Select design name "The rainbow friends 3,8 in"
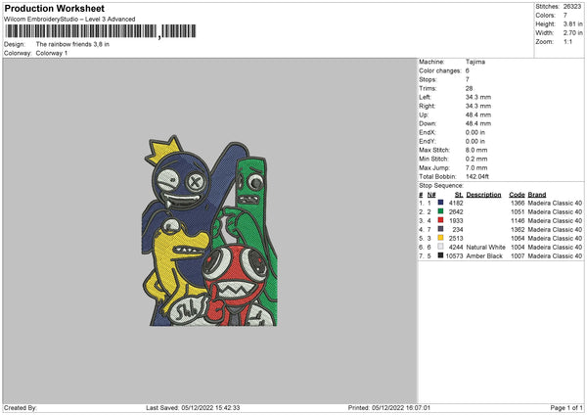Image resolution: width=587 pixels, height=415 pixels. 72,44
